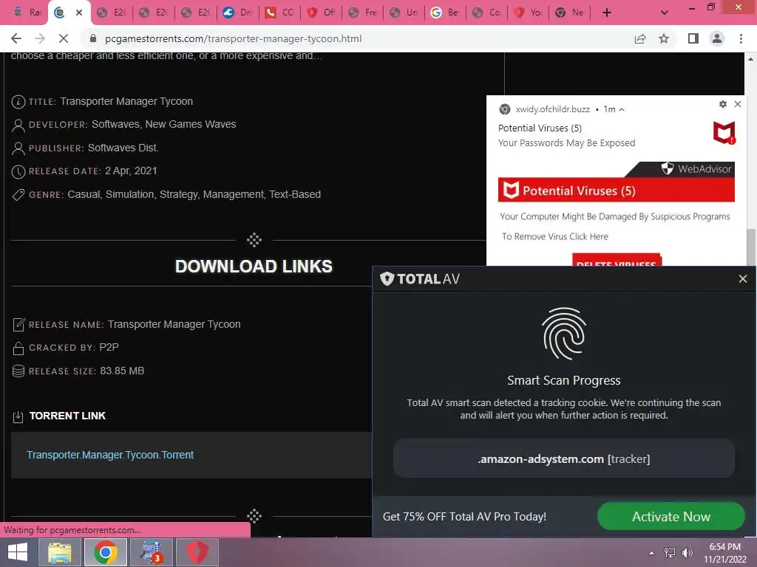Open the Windows Start button
Screen dimensions: 757x567
coord(18,552)
